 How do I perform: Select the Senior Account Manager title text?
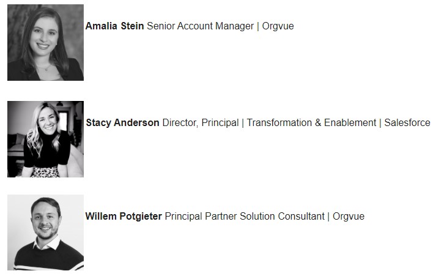point(200,26)
